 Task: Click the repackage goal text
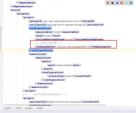(x=63, y=65)
